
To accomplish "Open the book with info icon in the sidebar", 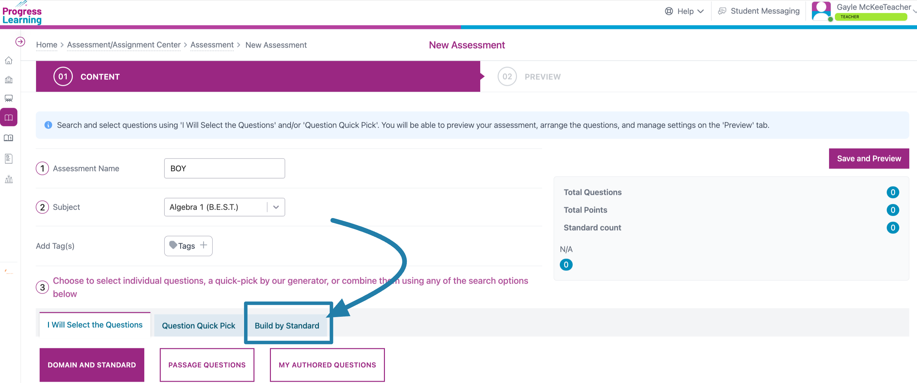I will pos(9,138).
